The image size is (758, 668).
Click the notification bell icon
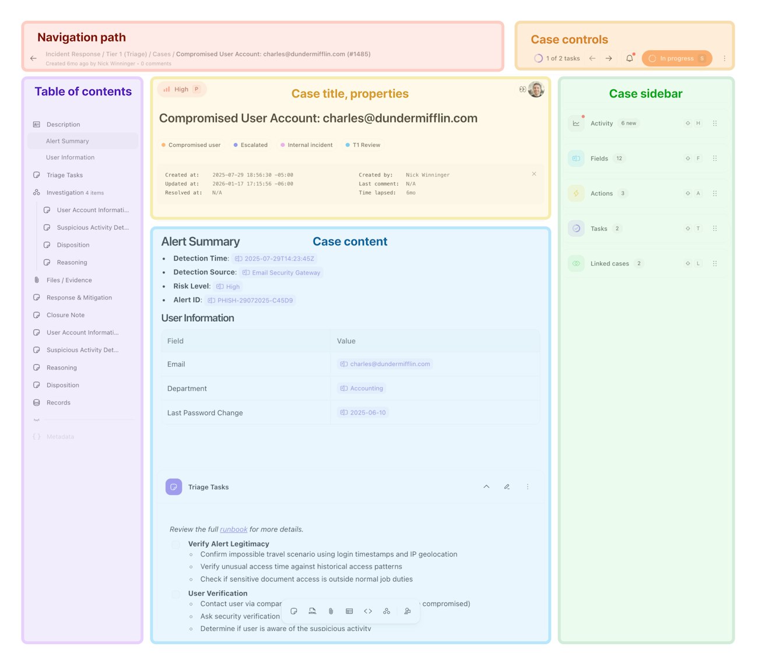[x=630, y=58]
